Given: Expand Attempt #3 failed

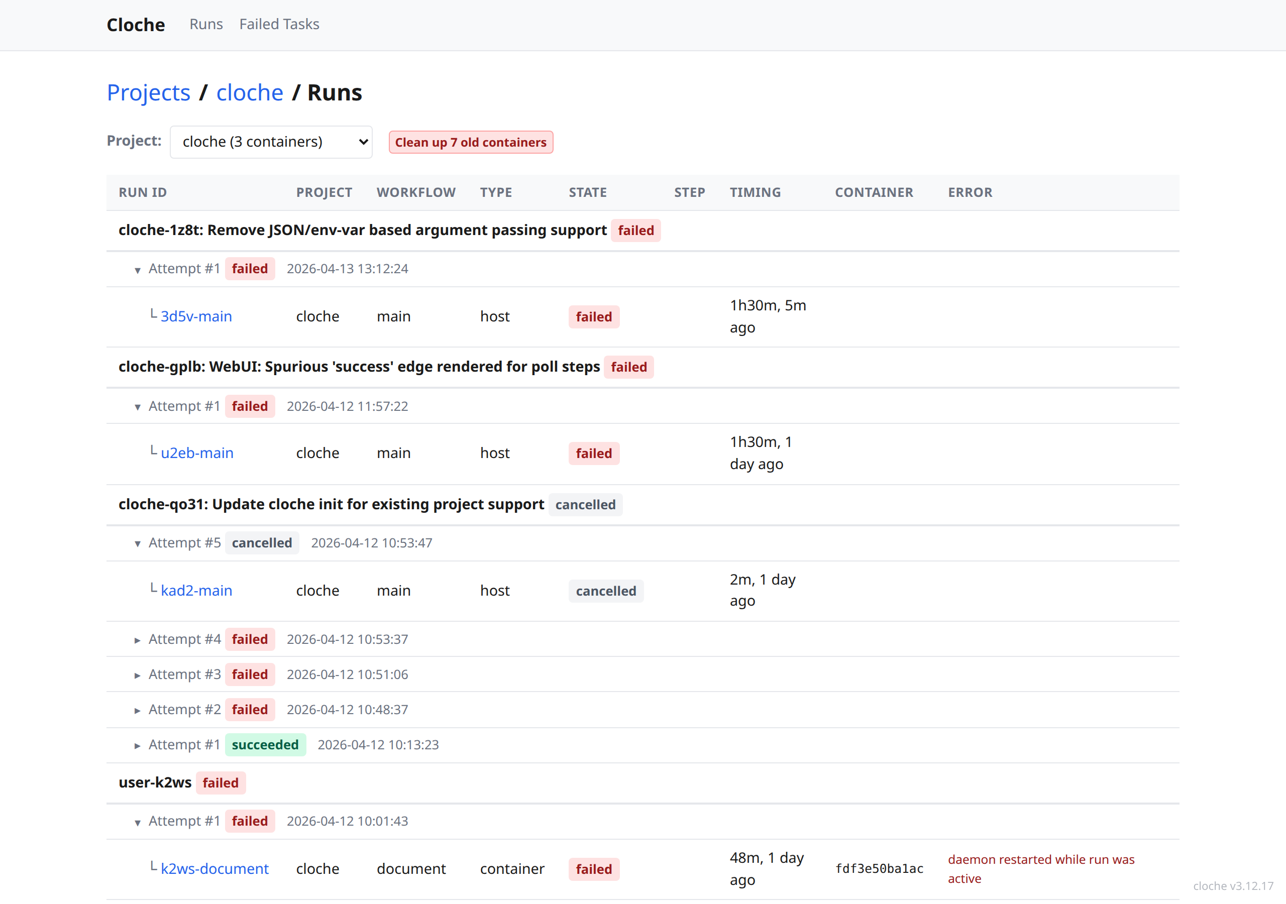Looking at the screenshot, I should [x=137, y=675].
